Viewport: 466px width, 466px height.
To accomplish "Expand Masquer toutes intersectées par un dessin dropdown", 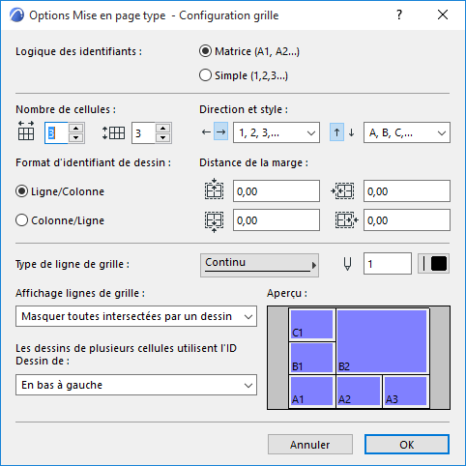I will point(136,316).
